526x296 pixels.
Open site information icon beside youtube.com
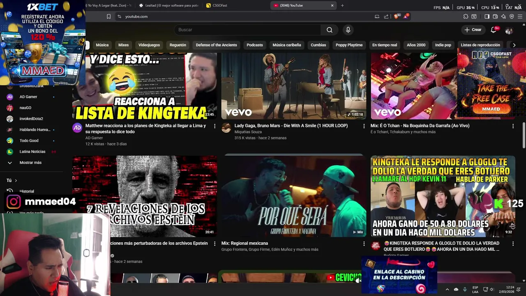(119, 16)
